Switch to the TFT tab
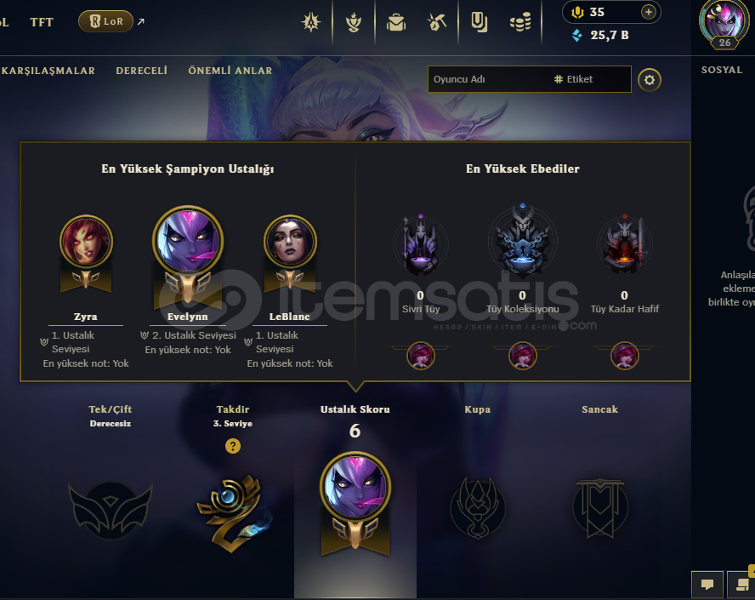Viewport: 755px width, 600px height. pos(42,22)
